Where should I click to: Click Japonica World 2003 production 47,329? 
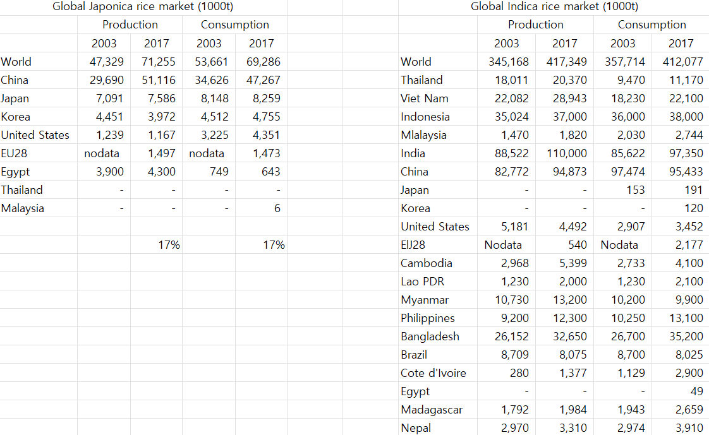(107, 62)
